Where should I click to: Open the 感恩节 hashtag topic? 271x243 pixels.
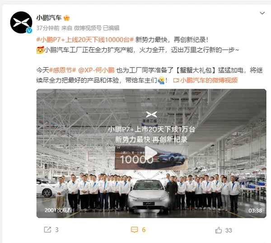[63, 70]
